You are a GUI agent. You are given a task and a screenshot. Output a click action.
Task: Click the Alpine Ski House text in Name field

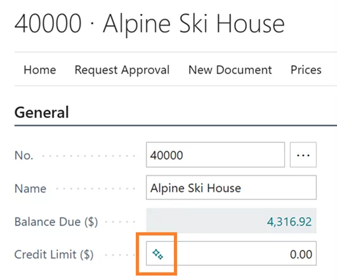pos(195,188)
